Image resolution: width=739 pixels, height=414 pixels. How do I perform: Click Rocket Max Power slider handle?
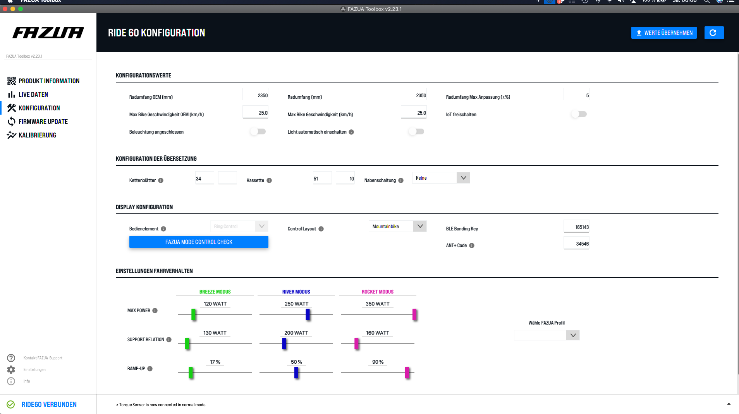[414, 314]
